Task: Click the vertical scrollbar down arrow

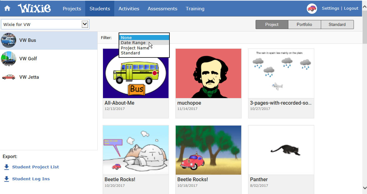Action: (365, 188)
